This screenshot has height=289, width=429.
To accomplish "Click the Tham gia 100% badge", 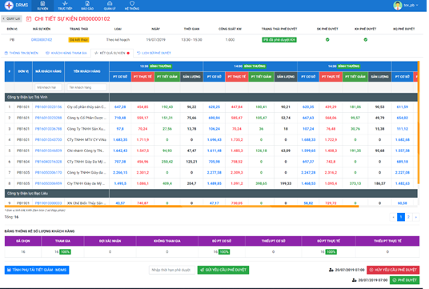I will [x=65, y=252].
